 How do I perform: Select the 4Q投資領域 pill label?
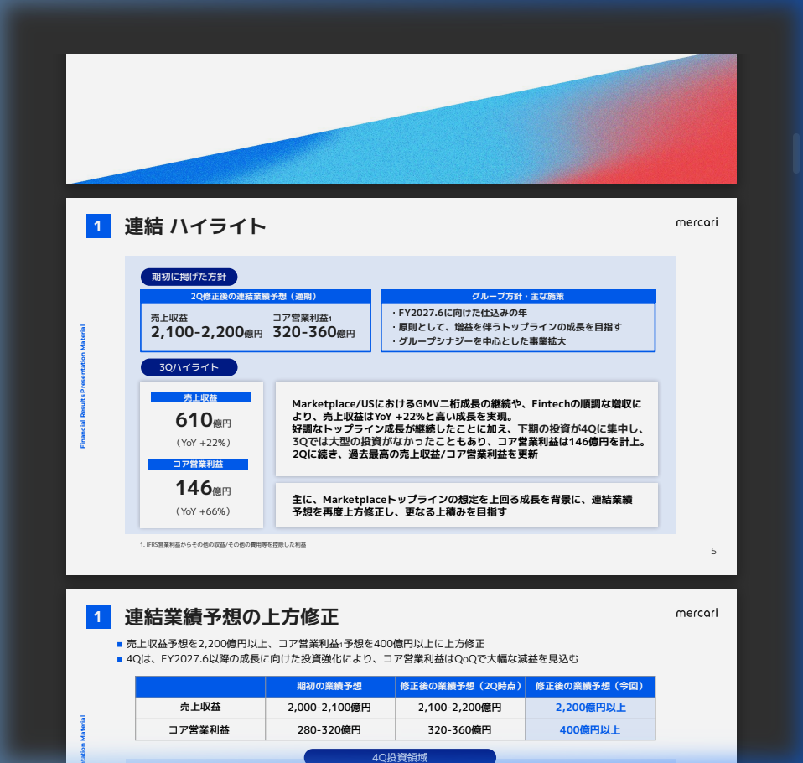coord(400,756)
